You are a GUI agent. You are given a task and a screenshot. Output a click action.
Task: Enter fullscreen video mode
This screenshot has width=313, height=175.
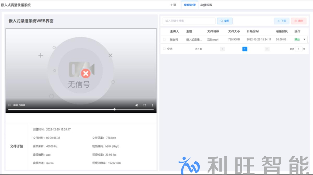pyautogui.click(x=145, y=105)
